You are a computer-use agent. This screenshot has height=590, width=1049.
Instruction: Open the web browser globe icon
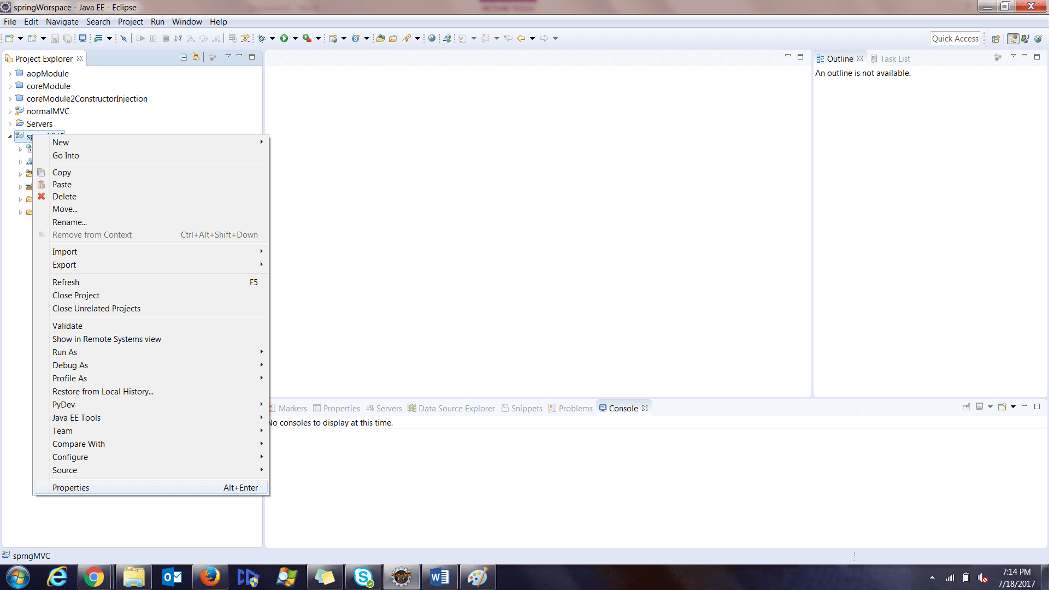coord(432,38)
